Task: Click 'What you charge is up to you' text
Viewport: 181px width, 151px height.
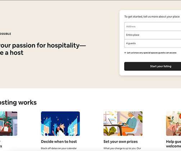Action: [x=122, y=148]
